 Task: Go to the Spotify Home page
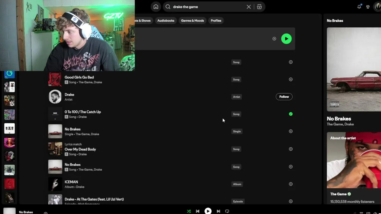pos(156,7)
